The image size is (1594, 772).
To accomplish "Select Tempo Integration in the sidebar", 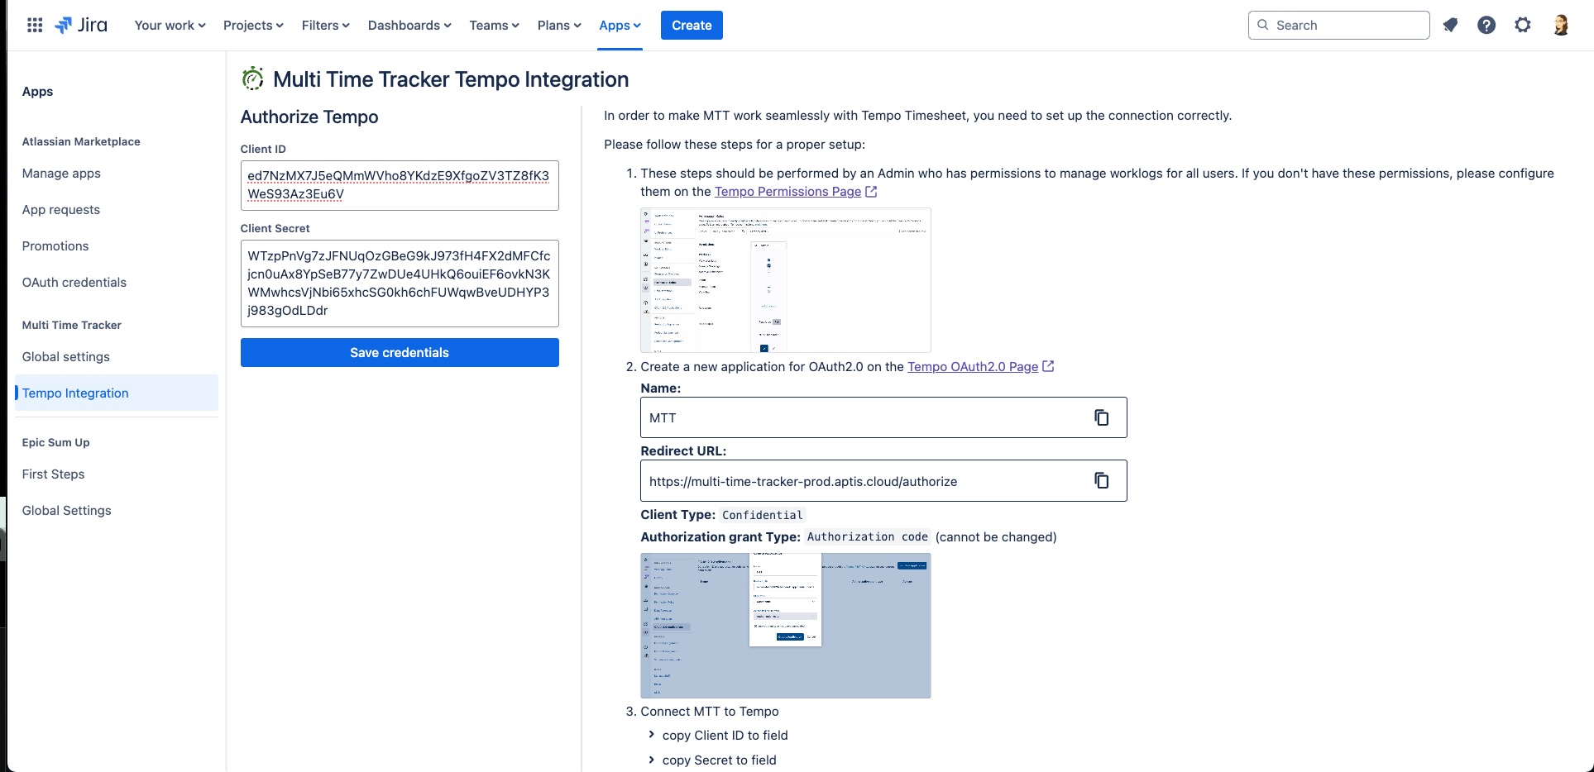I will point(75,393).
